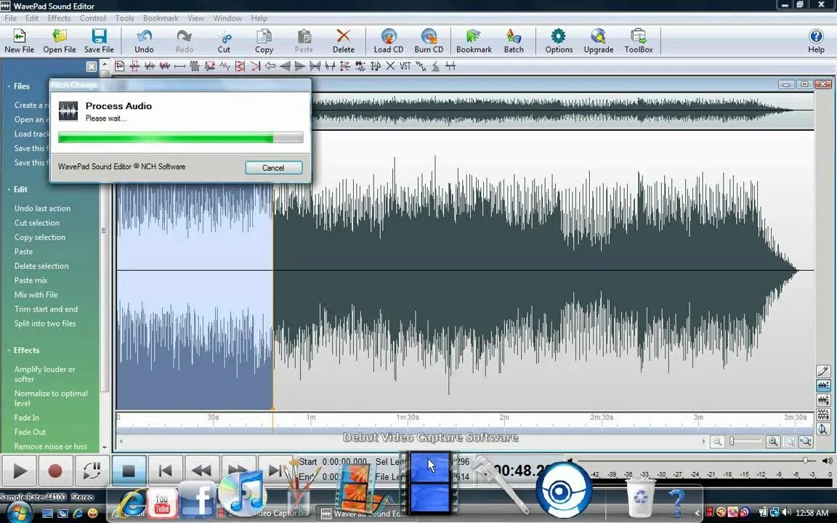Click the fade-in ramp icon in effects toolbar
This screenshot has width=837, height=523.
pos(285,66)
